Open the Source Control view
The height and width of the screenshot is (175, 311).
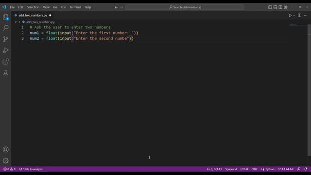point(5,39)
